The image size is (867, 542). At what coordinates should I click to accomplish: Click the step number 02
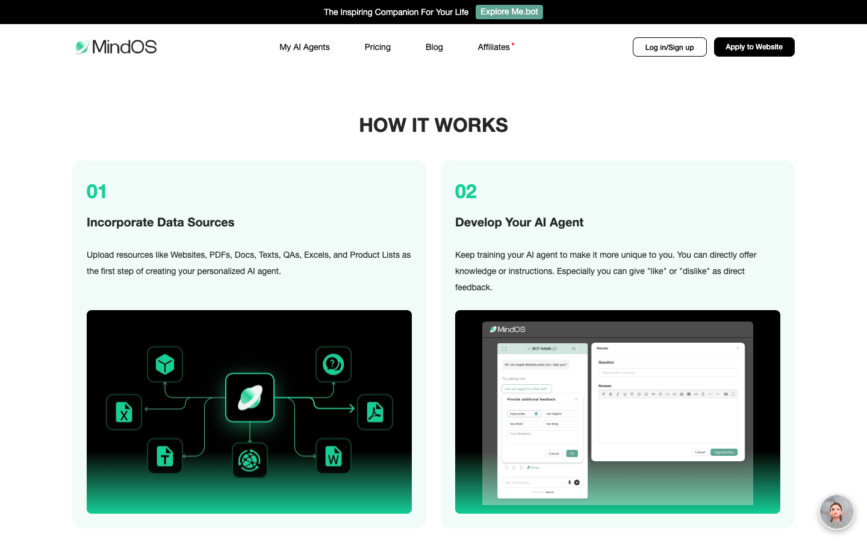pos(466,192)
